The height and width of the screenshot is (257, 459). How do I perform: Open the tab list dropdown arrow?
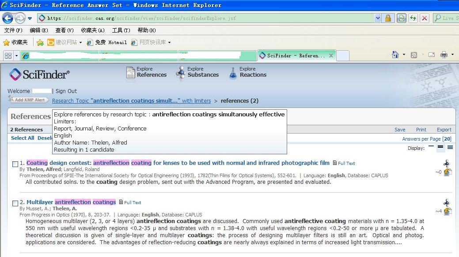(16, 56)
